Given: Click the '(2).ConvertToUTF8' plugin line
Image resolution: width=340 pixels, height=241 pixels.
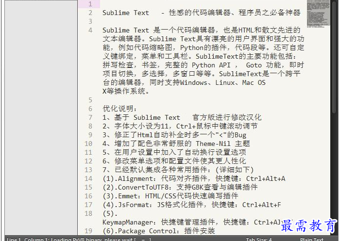Looking at the screenshot, I should tap(180, 187).
